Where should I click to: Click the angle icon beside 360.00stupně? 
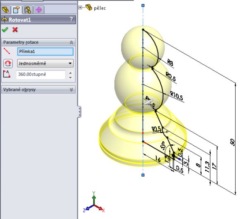click(7, 75)
